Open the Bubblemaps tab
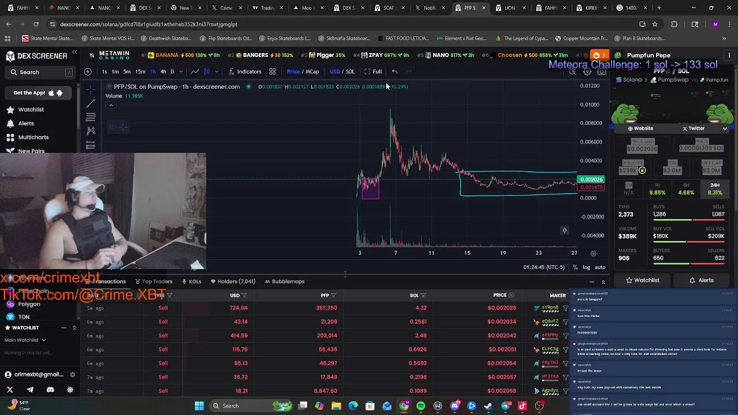The height and width of the screenshot is (415, 738). pyautogui.click(x=284, y=281)
